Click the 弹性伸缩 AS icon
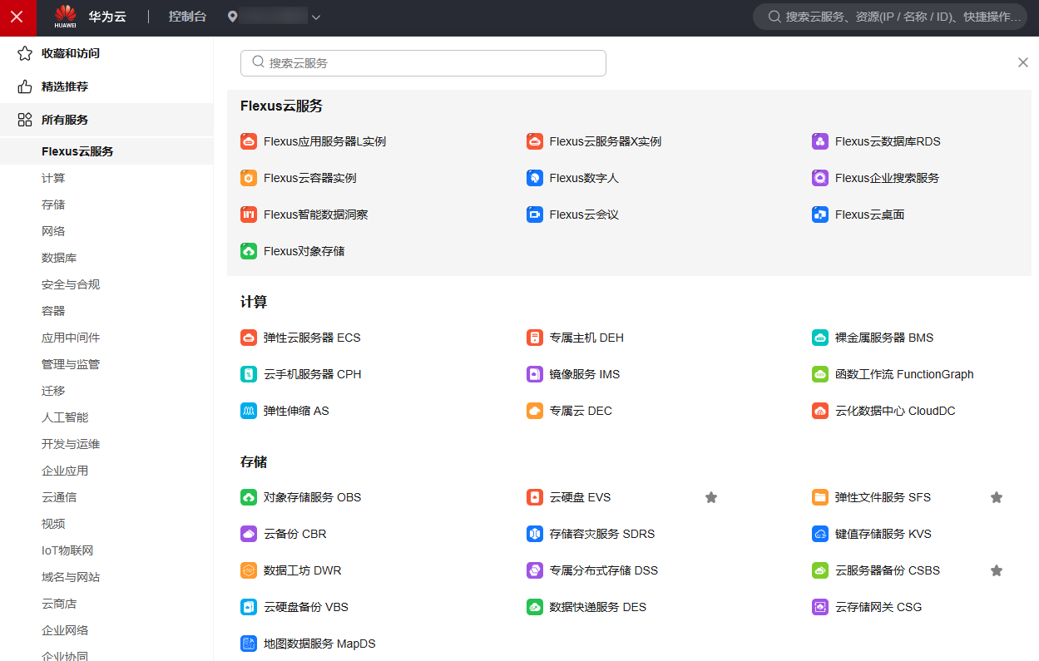Image resolution: width=1039 pixels, height=661 pixels. click(x=249, y=411)
